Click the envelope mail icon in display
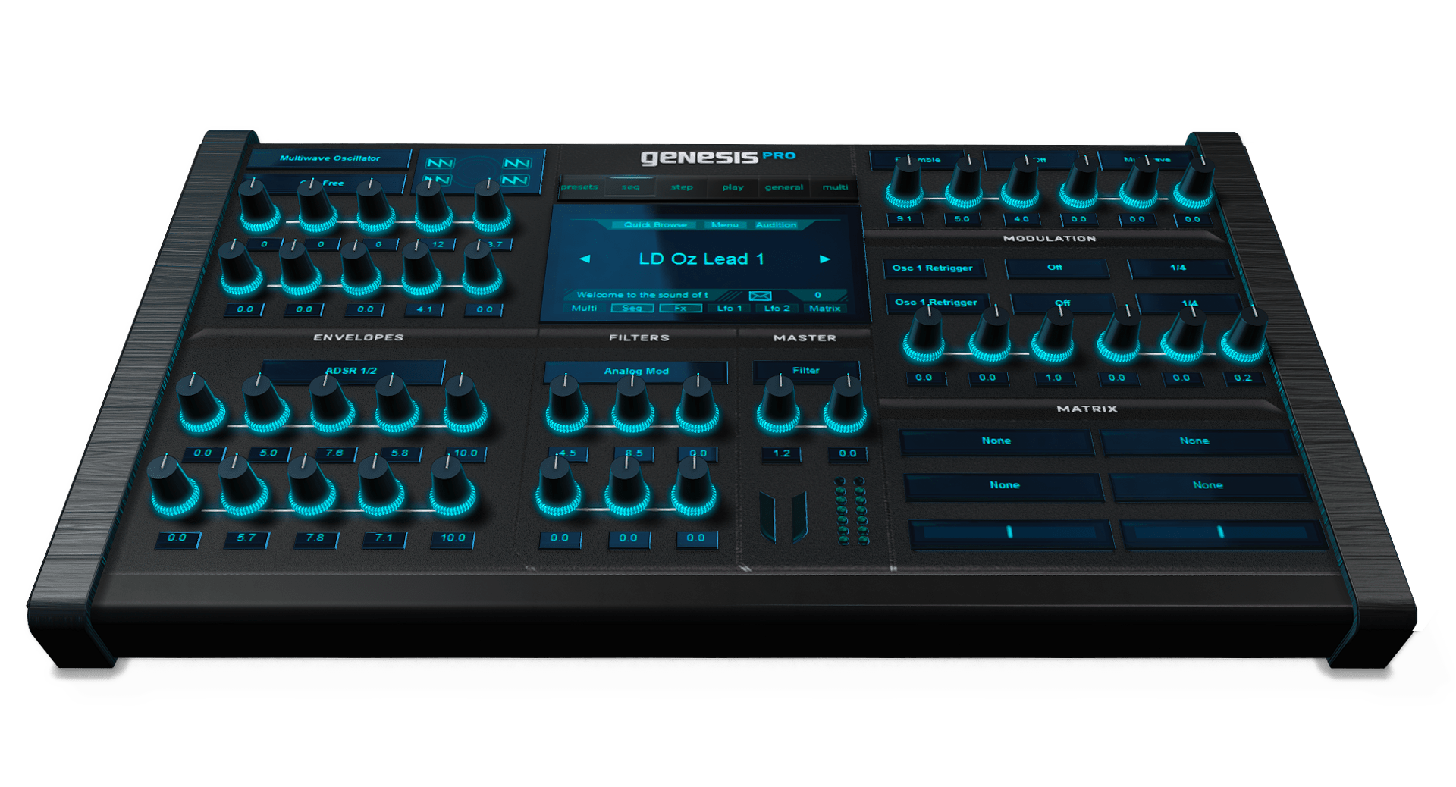Image resolution: width=1456 pixels, height=787 pixels. click(x=760, y=296)
